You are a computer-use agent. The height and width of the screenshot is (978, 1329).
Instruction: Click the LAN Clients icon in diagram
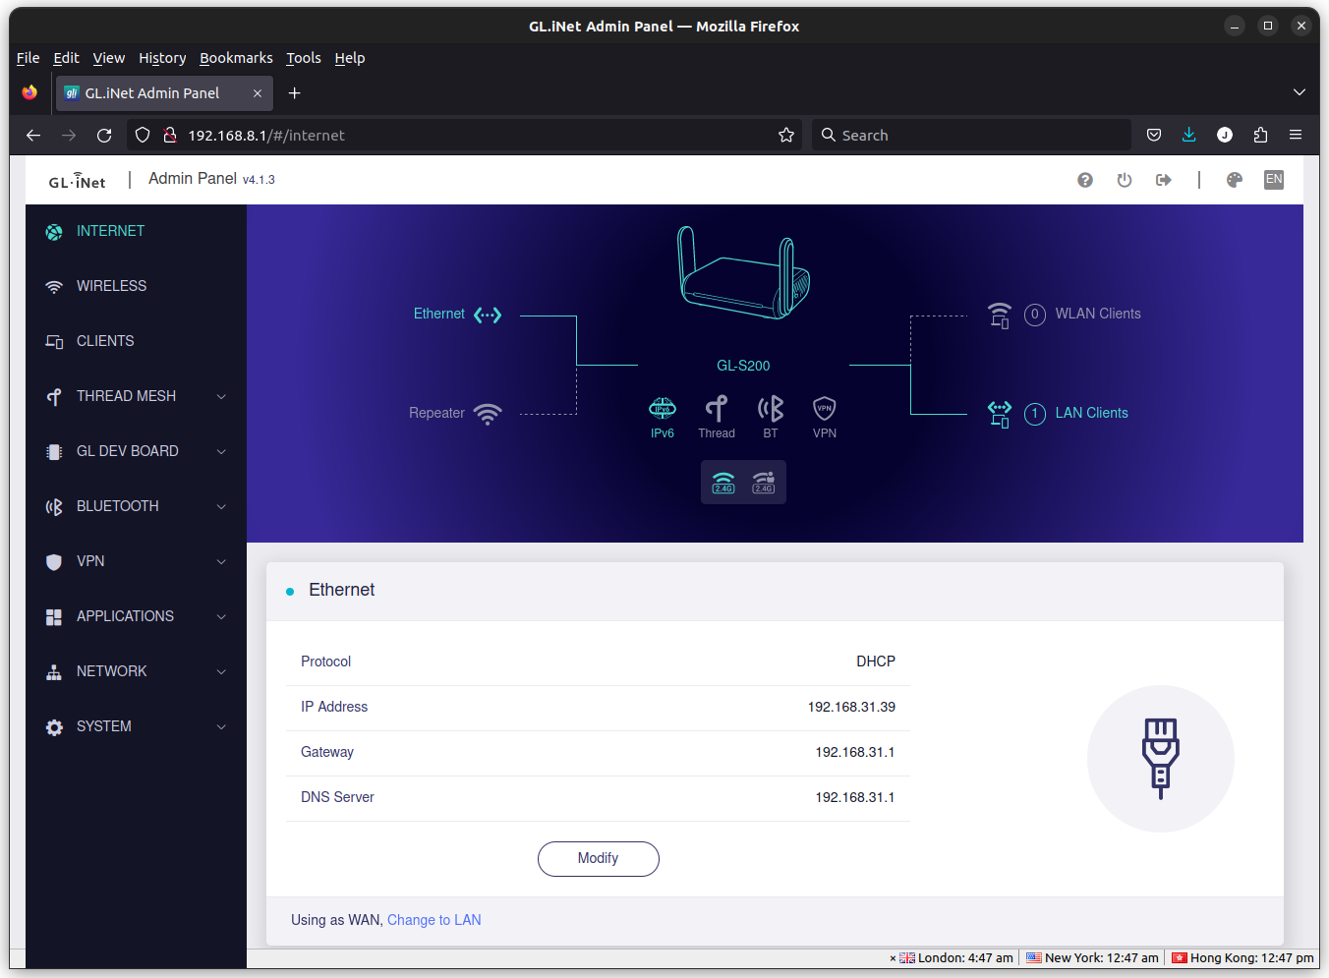pos(1000,414)
